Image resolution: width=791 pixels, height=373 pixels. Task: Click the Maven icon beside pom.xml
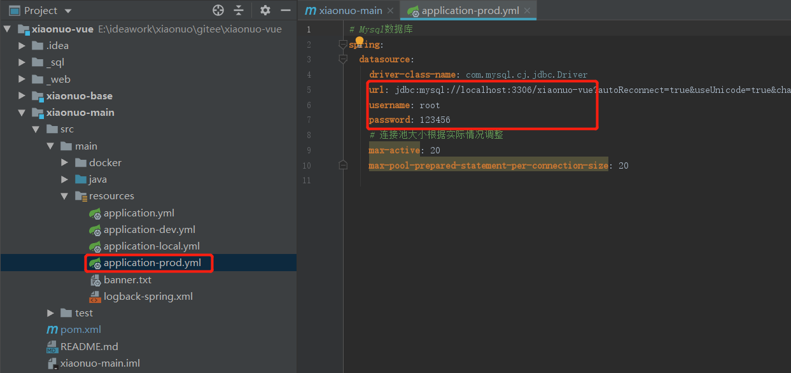(52, 330)
